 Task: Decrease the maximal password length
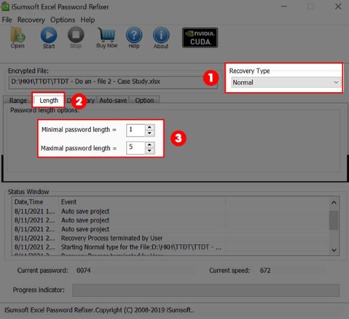pos(149,151)
